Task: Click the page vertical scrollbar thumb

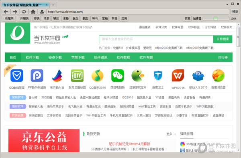Action: 238,37
